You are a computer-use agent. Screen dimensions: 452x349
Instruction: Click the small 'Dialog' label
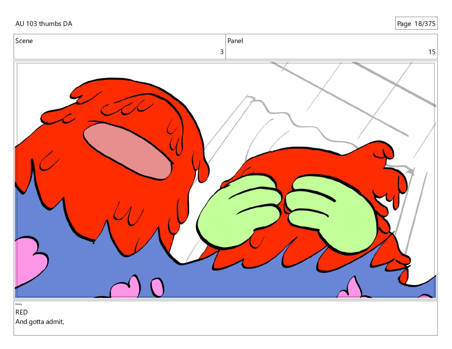19,304
